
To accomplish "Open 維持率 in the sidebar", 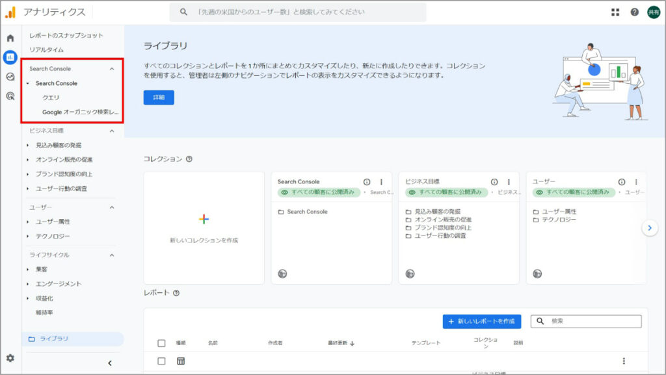I will click(x=44, y=313).
